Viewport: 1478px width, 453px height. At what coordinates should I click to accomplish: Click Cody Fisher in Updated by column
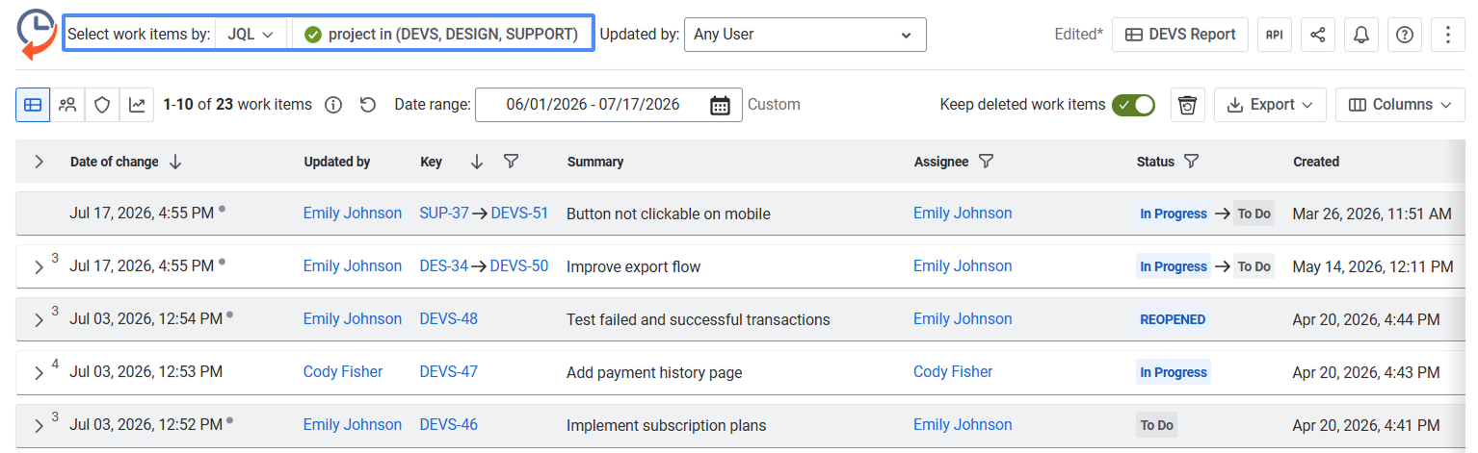[x=343, y=372]
